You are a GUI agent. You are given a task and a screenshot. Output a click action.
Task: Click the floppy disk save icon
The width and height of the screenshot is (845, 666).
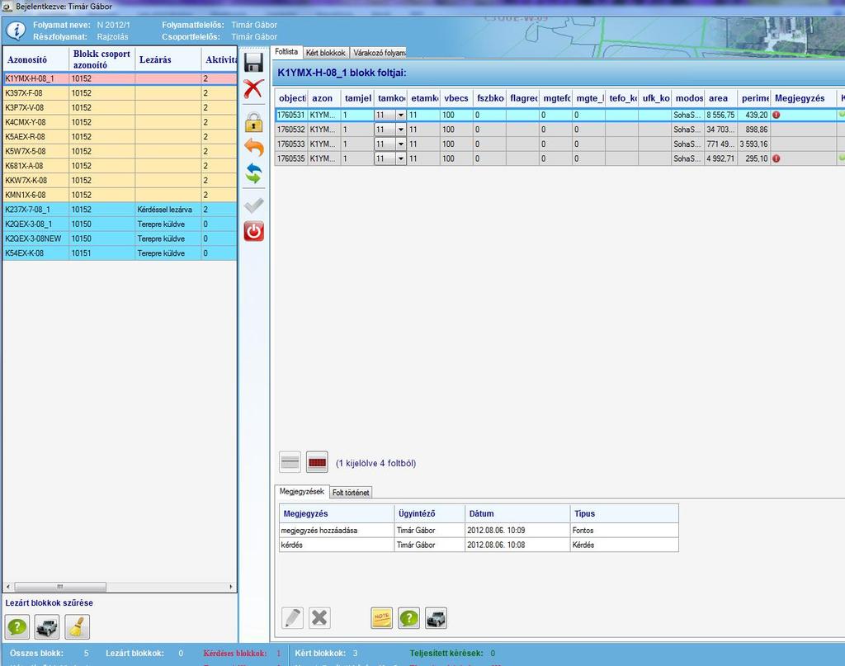[254, 63]
